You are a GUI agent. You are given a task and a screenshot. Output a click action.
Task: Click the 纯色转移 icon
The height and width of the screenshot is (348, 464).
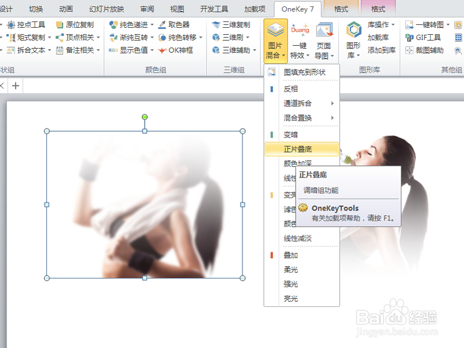pos(162,38)
